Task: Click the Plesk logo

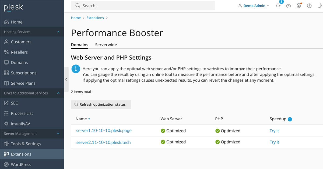Action: pos(13,7)
